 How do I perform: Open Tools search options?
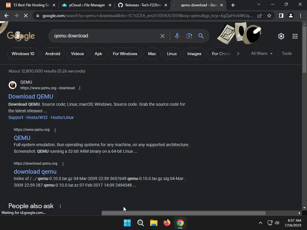coord(287,53)
